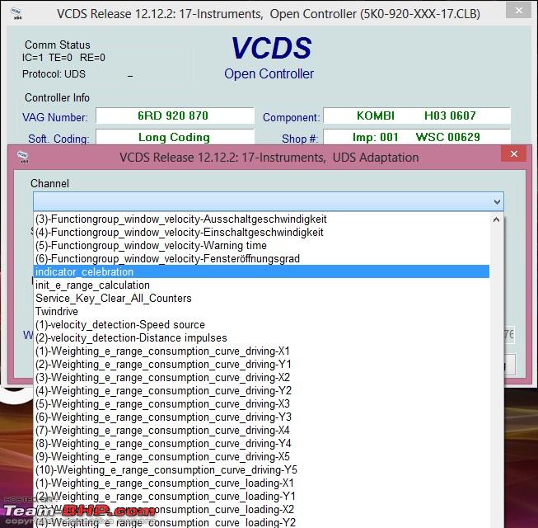Close the UDS Adaptation dialog
Screen dimensions: 538x528
pyautogui.click(x=513, y=154)
